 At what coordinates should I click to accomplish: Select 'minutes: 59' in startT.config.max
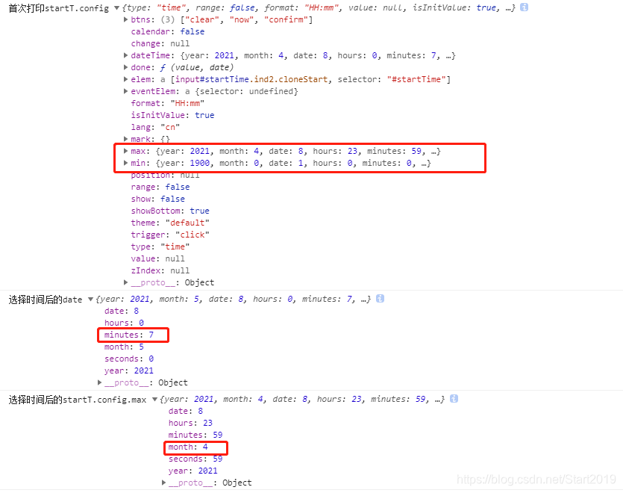pyautogui.click(x=195, y=435)
